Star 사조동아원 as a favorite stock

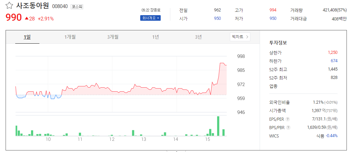click(x=9, y=6)
